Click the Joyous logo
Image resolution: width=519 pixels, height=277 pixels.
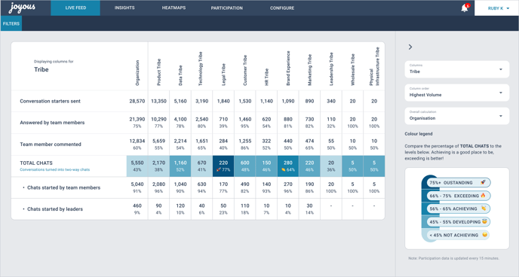[22, 8]
